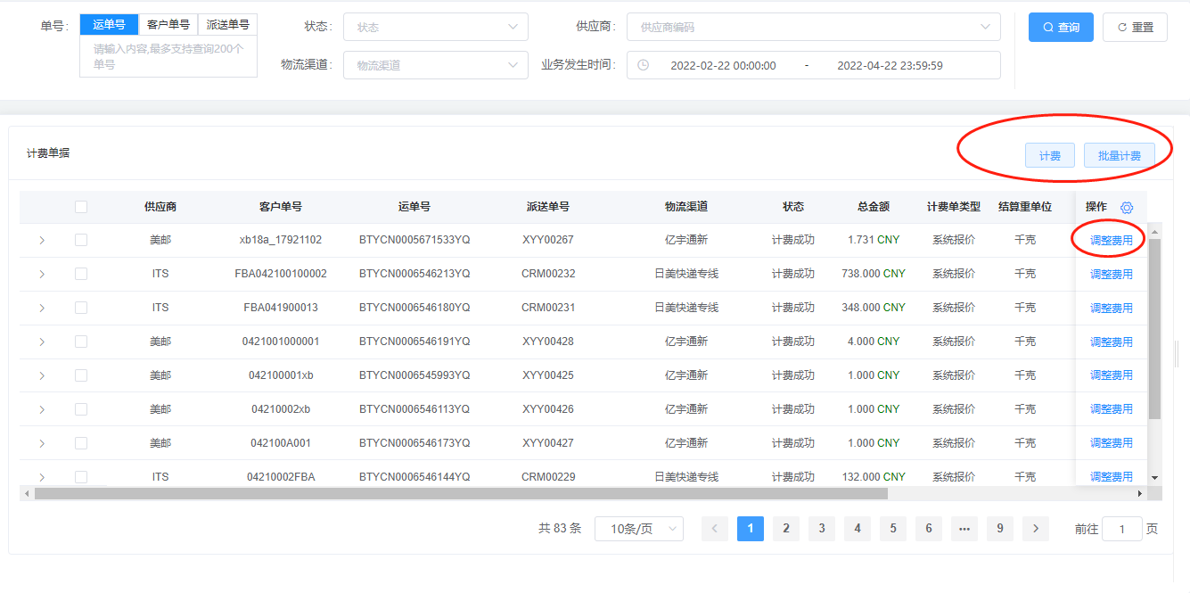Check the row for FBA041900013

click(81, 308)
